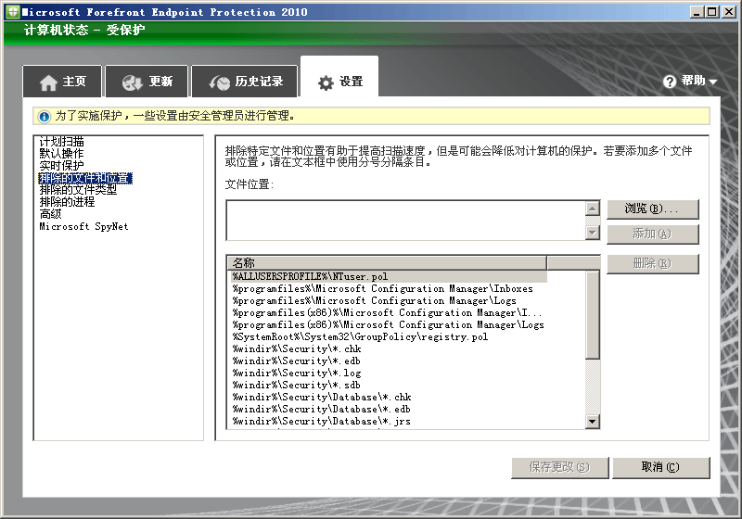Click the clock icon on 历史记录 tab
The image size is (742, 519).
(220, 82)
